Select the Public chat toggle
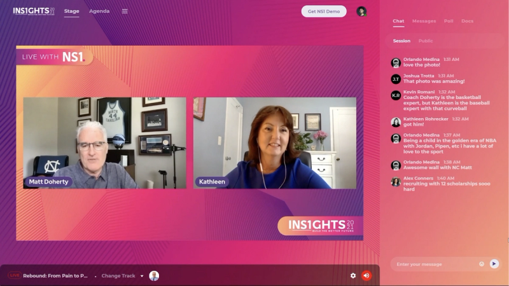This screenshot has width=509, height=286. (x=425, y=41)
